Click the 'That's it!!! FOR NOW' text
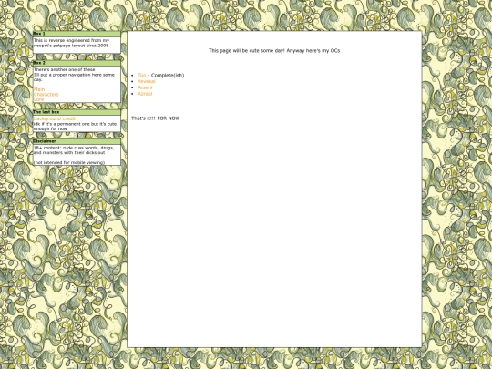The height and width of the screenshot is (369, 492). [x=156, y=118]
